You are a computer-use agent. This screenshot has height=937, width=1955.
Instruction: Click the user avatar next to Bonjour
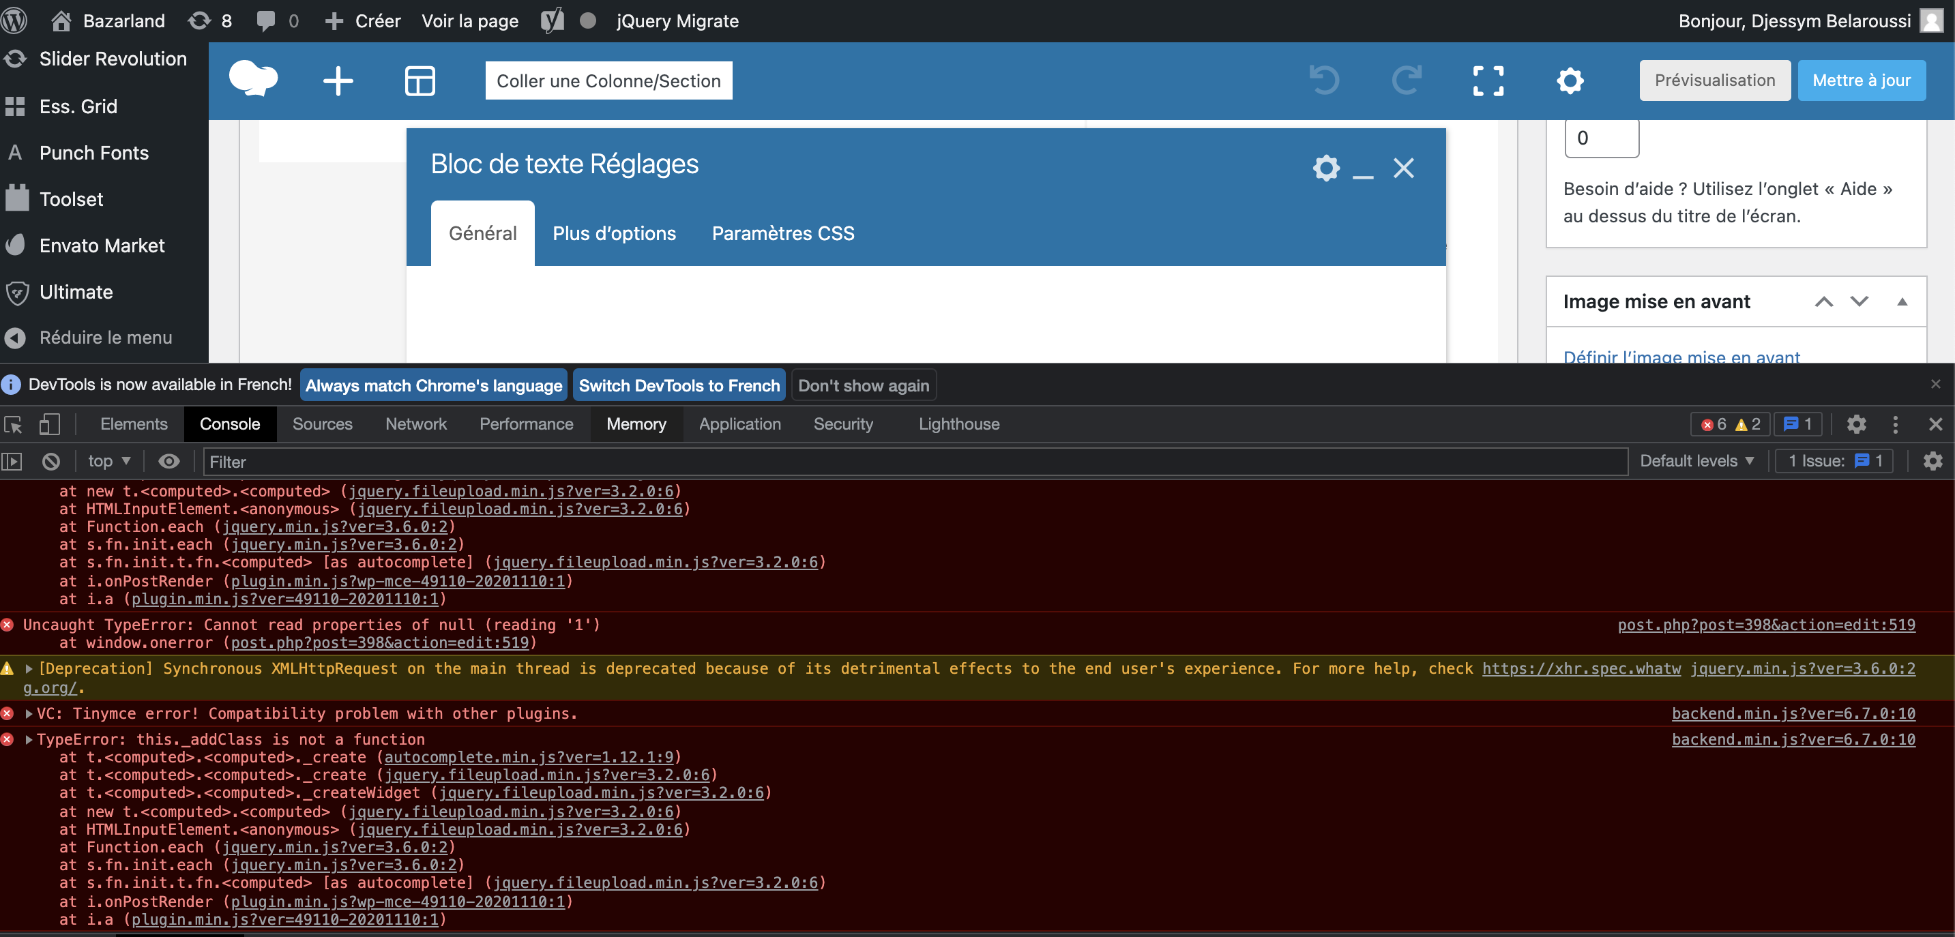tap(1932, 20)
